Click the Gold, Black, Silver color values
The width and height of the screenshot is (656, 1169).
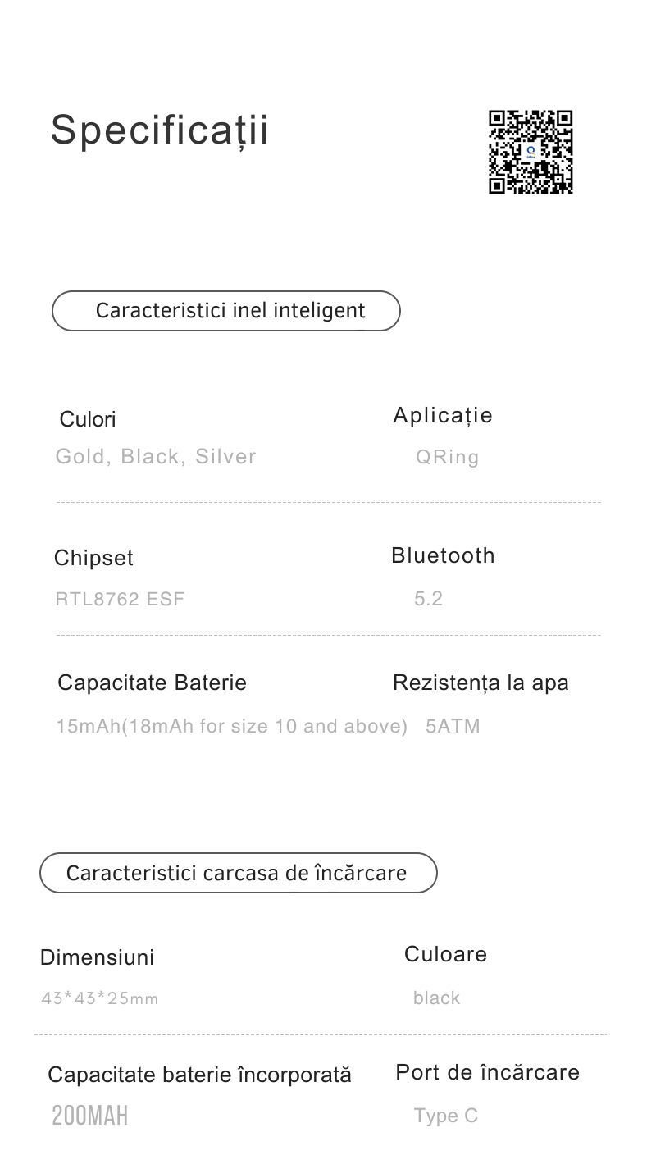click(x=156, y=456)
